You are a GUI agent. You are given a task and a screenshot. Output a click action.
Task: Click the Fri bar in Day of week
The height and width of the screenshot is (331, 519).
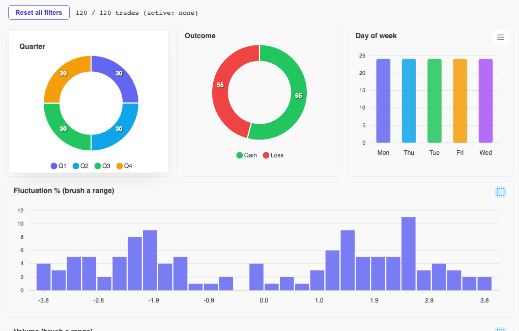click(460, 101)
